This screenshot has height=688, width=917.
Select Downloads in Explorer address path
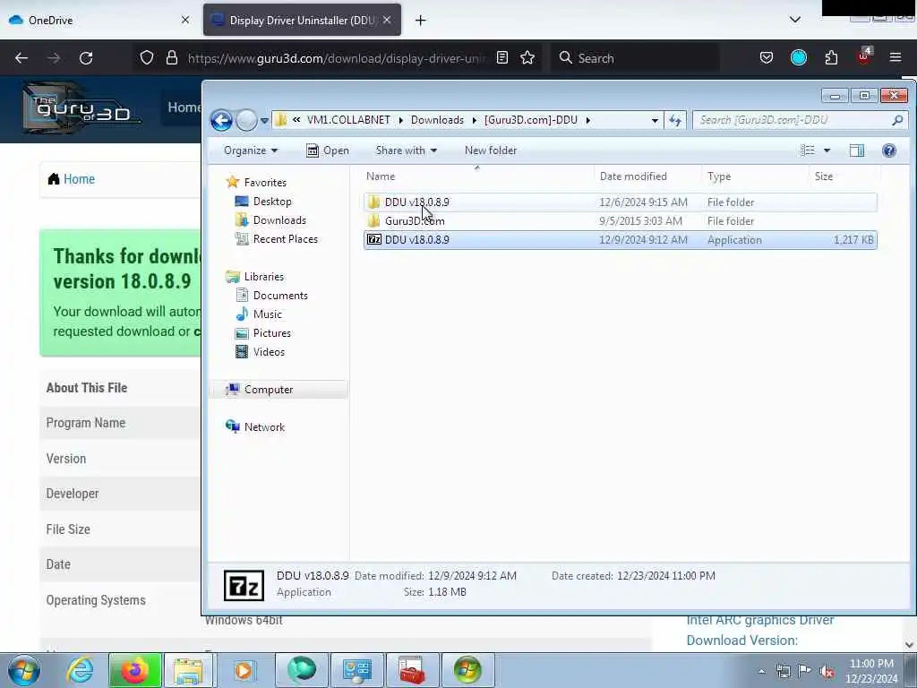pos(437,120)
